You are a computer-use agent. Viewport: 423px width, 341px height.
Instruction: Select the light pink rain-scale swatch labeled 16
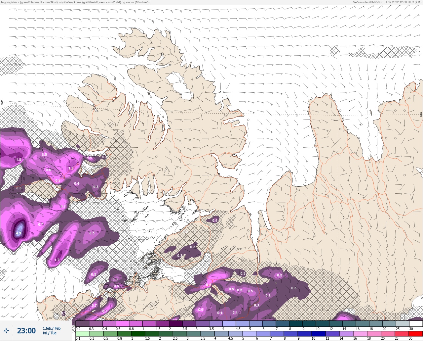tap(361, 334)
